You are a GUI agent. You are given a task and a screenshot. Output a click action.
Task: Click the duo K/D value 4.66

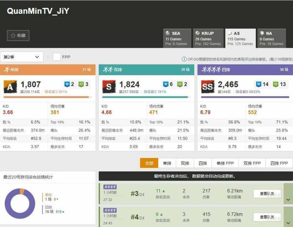click(106, 112)
